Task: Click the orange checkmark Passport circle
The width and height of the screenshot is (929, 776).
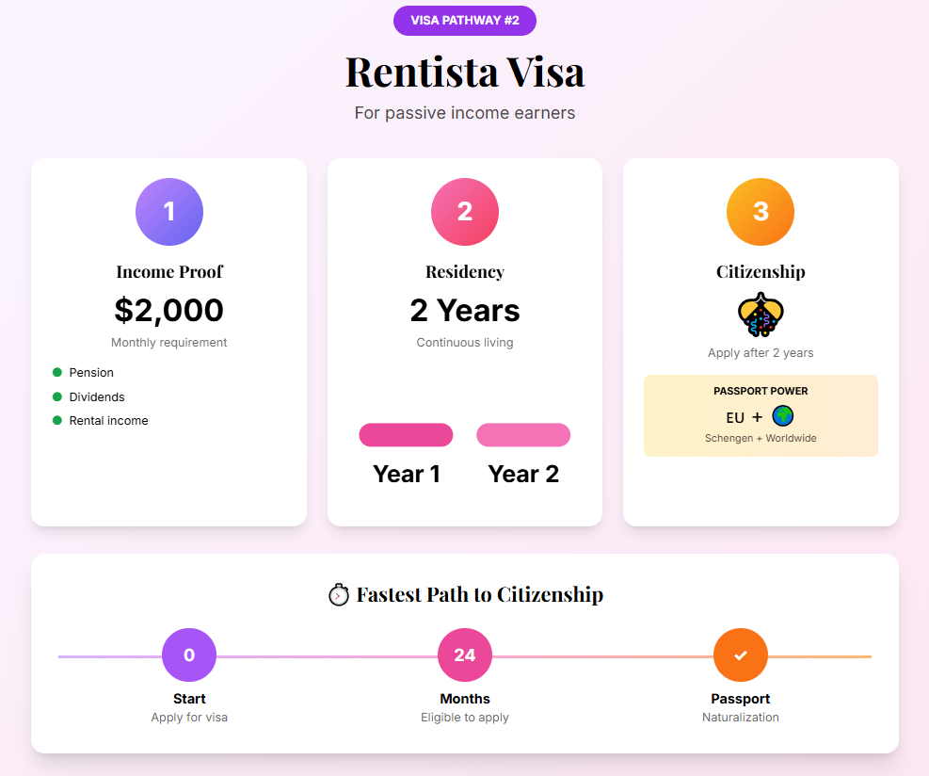Action: 741,655
